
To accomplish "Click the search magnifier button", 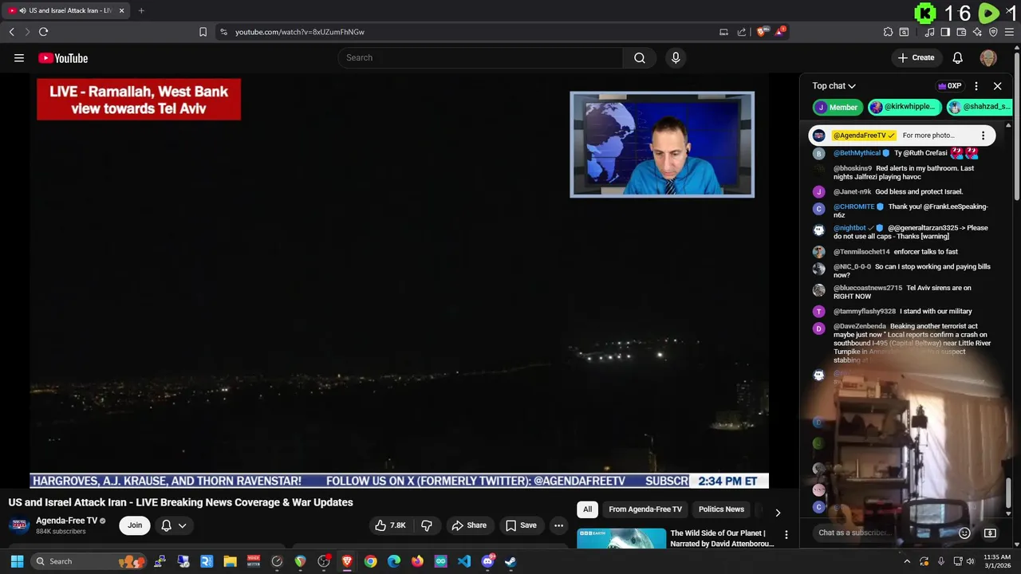I will click(x=639, y=57).
